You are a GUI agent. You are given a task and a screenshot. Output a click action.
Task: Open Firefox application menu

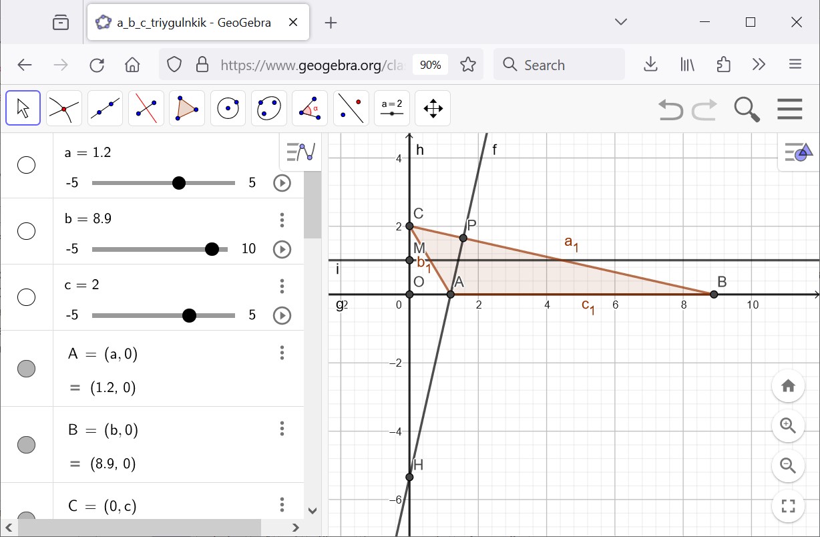tap(795, 65)
